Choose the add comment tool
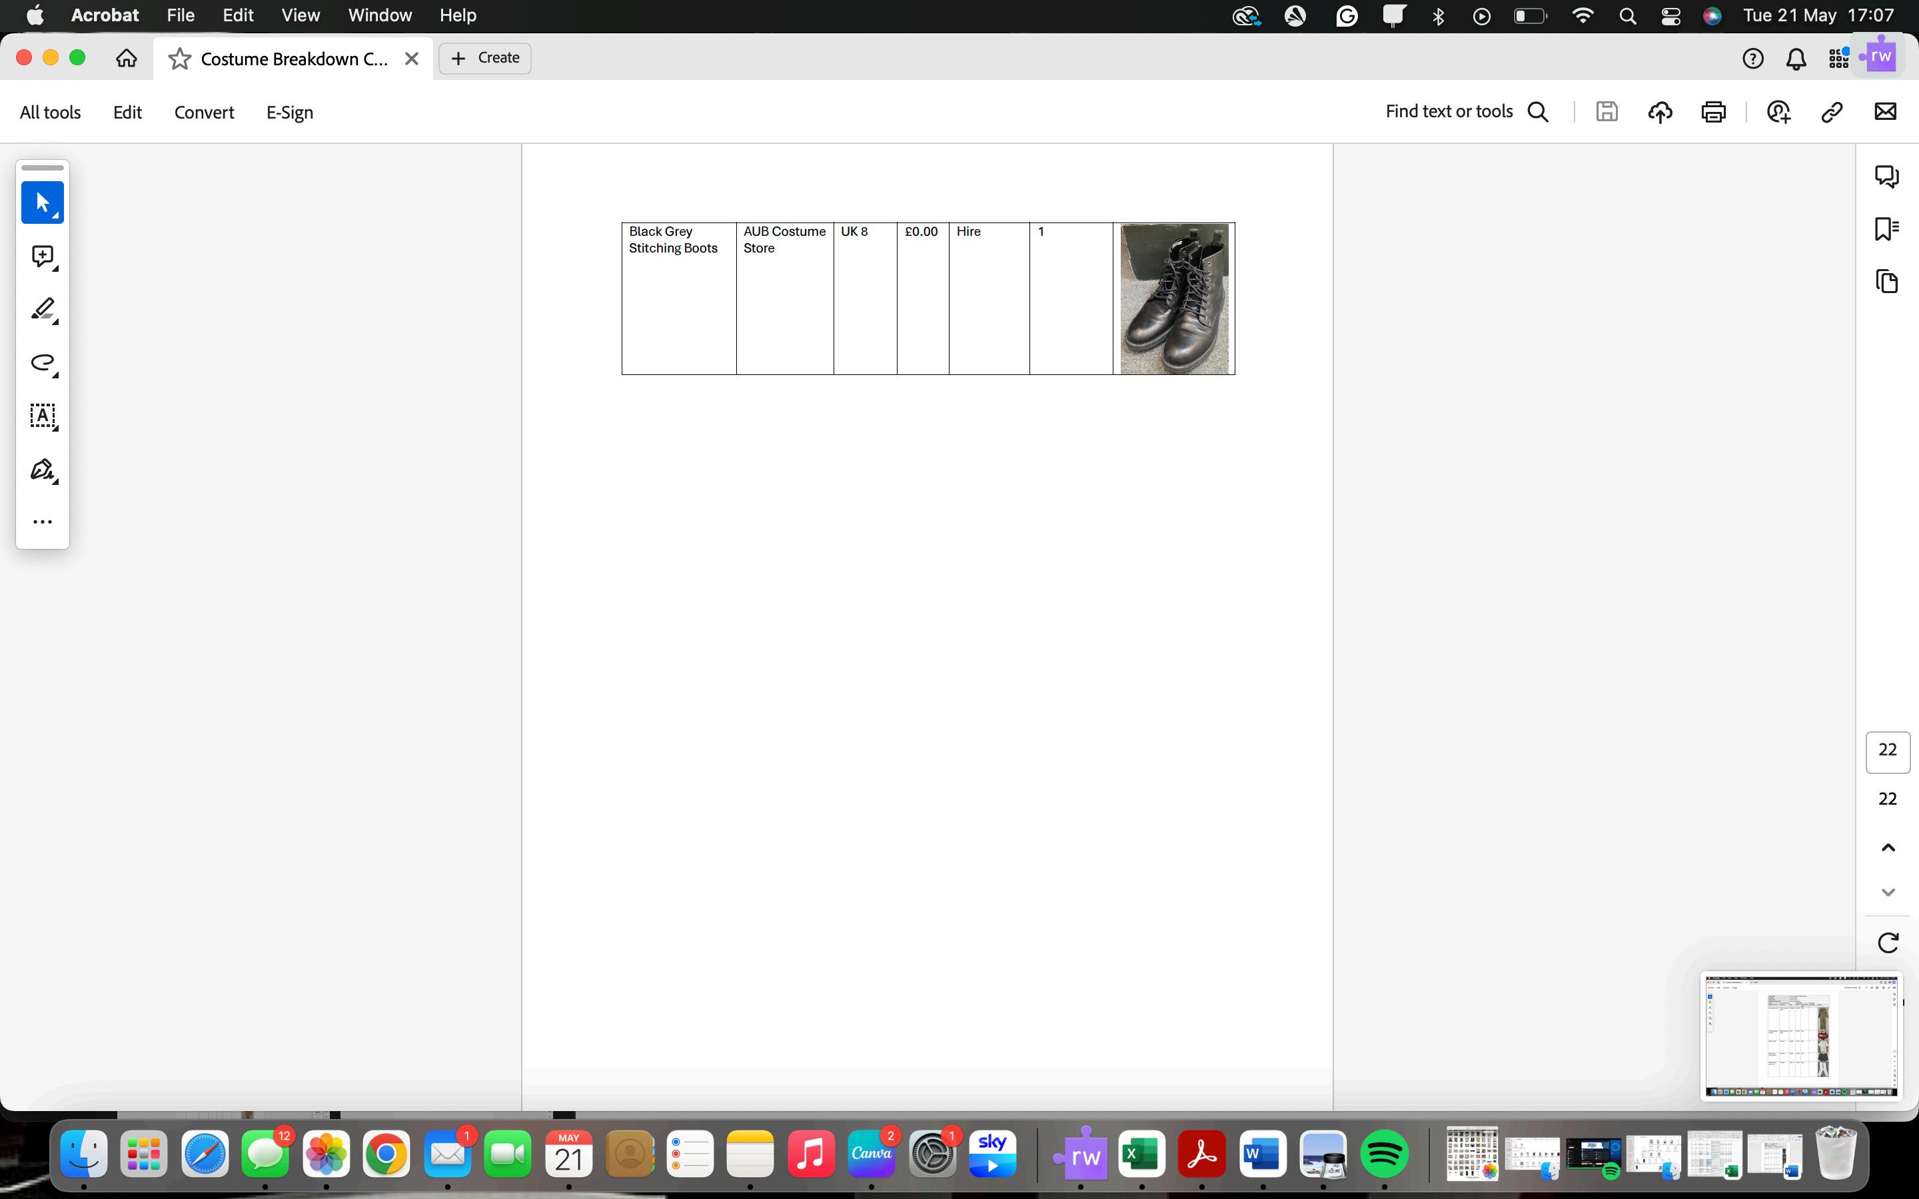 coord(42,256)
